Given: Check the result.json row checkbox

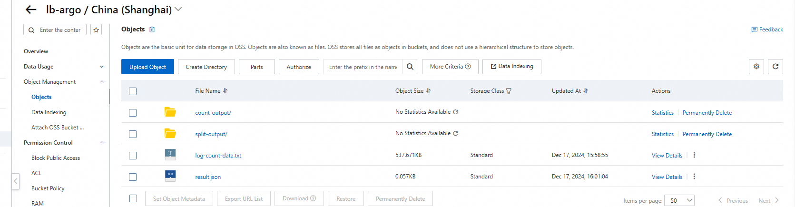Looking at the screenshot, I should pyautogui.click(x=133, y=177).
